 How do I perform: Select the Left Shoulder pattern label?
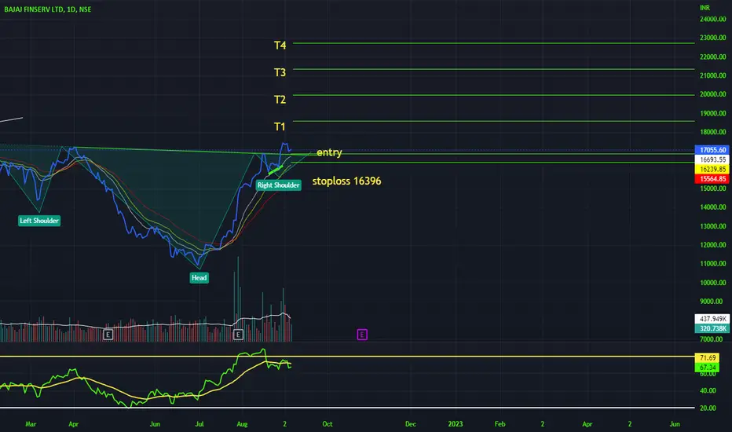[x=39, y=221]
